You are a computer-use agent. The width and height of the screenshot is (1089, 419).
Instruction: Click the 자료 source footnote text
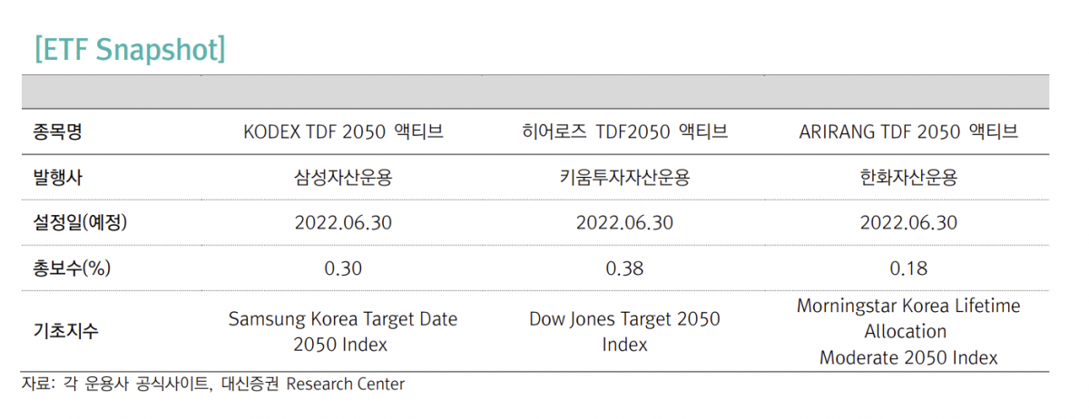click(212, 385)
